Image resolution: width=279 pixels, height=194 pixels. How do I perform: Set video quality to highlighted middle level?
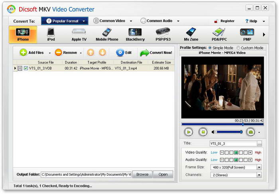coord(236,153)
